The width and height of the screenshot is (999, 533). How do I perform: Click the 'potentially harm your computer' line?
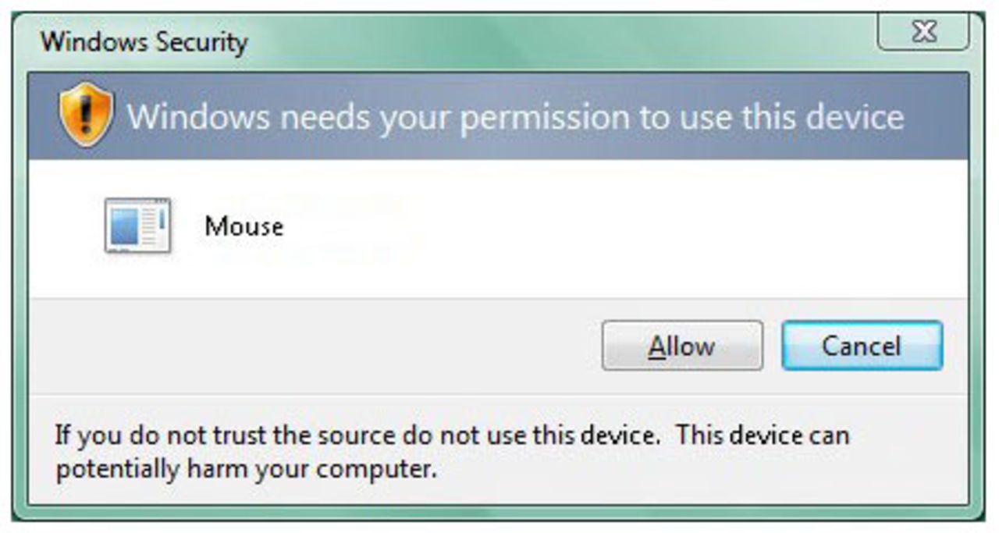pos(245,470)
